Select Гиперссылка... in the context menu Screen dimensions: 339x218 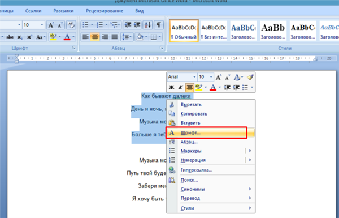[x=211, y=170]
